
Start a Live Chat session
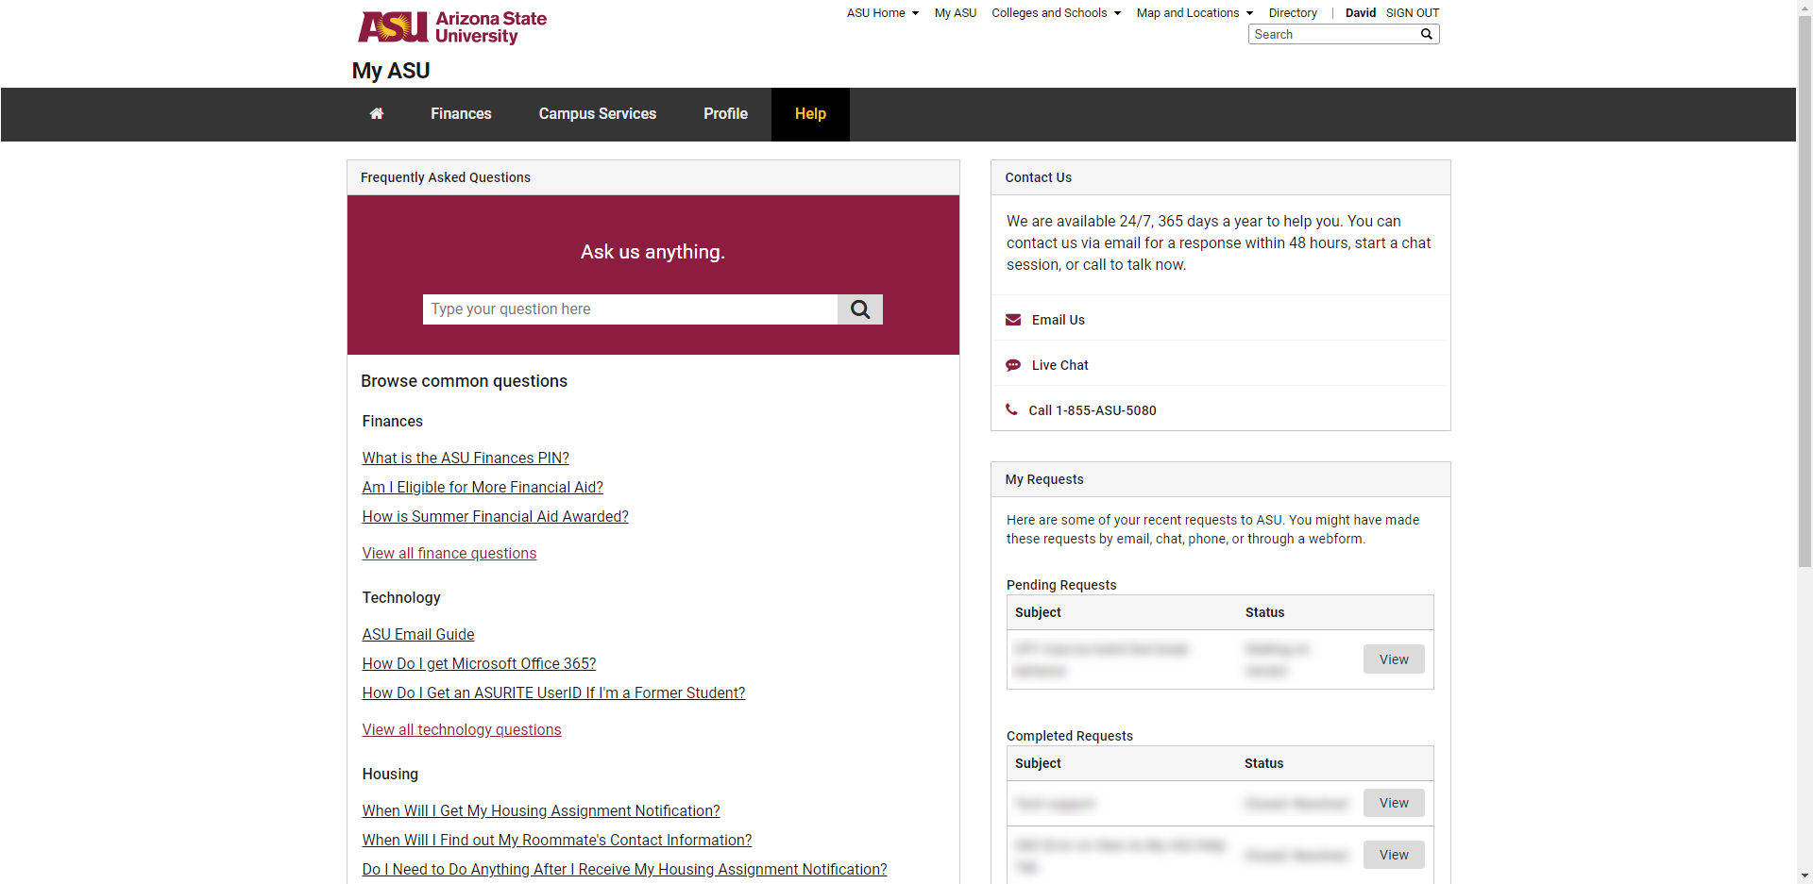click(1059, 366)
